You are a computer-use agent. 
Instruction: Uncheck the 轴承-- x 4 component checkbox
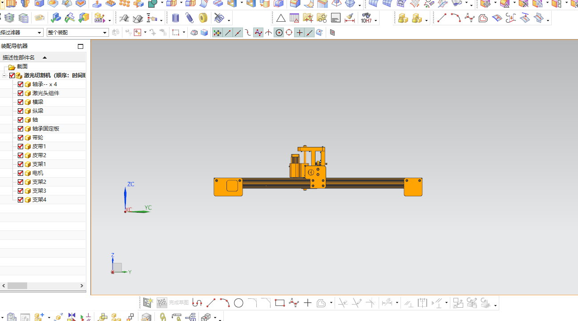[20, 84]
